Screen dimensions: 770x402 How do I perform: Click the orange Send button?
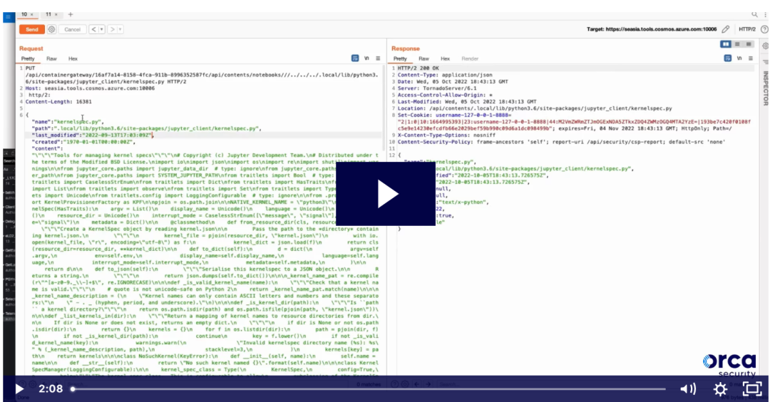click(32, 29)
